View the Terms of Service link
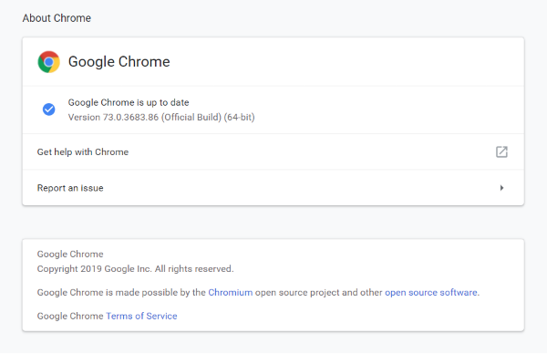The height and width of the screenshot is (354, 547). [x=141, y=316]
